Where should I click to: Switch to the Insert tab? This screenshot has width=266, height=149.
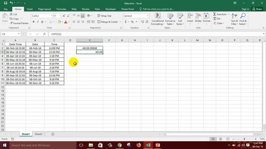[x=30, y=9]
